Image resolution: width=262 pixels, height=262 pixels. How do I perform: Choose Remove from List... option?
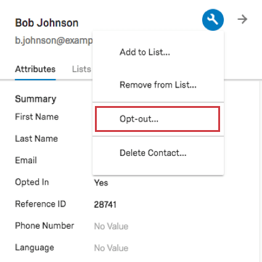point(158,84)
